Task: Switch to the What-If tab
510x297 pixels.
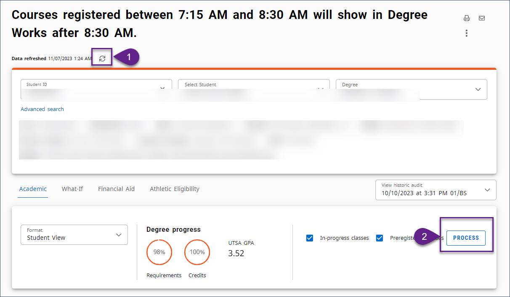Action: tap(72, 189)
